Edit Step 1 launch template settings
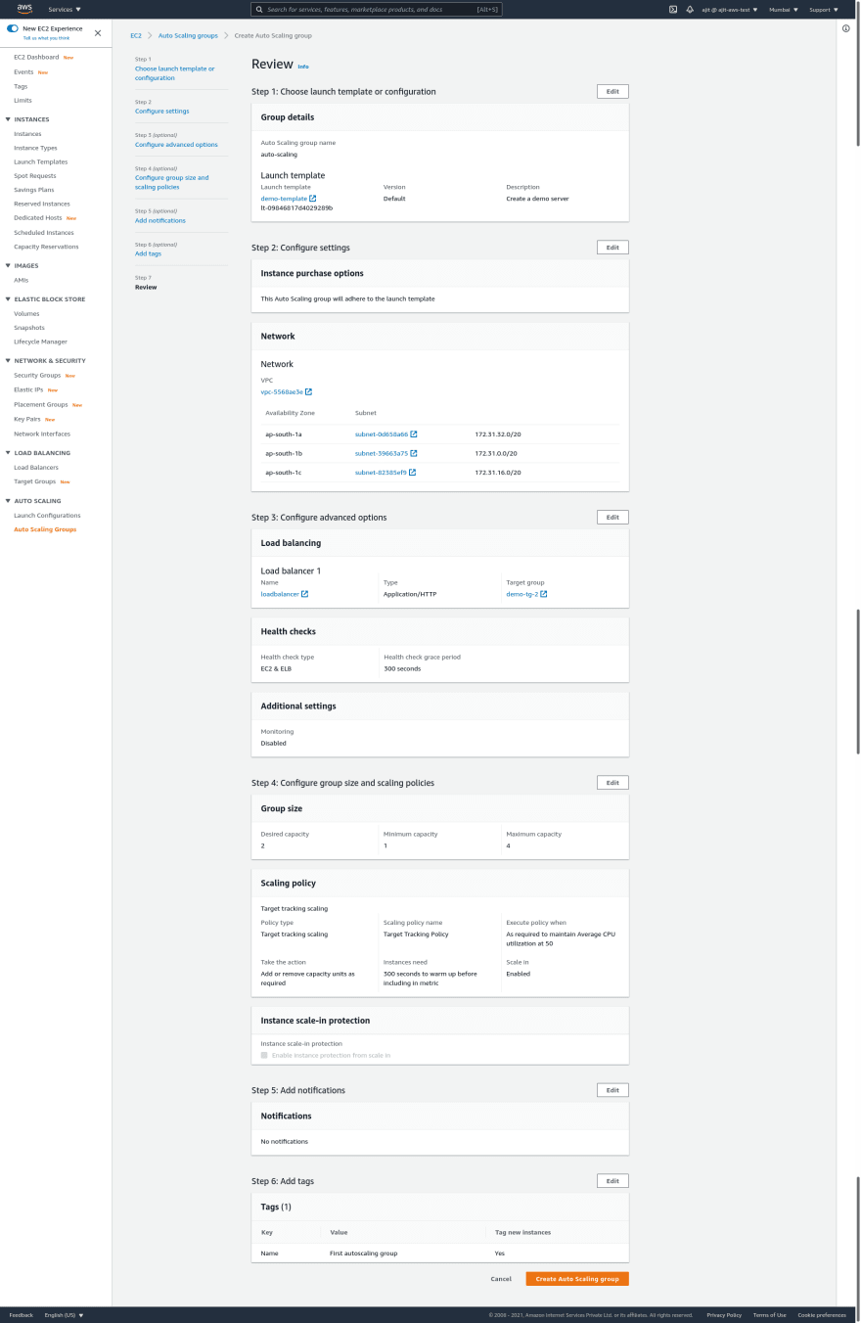The height and width of the screenshot is (1323, 861). 612,91
